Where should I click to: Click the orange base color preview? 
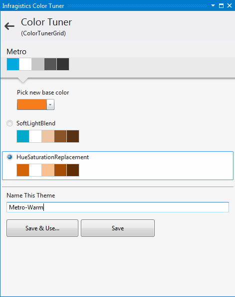[x=32, y=104]
